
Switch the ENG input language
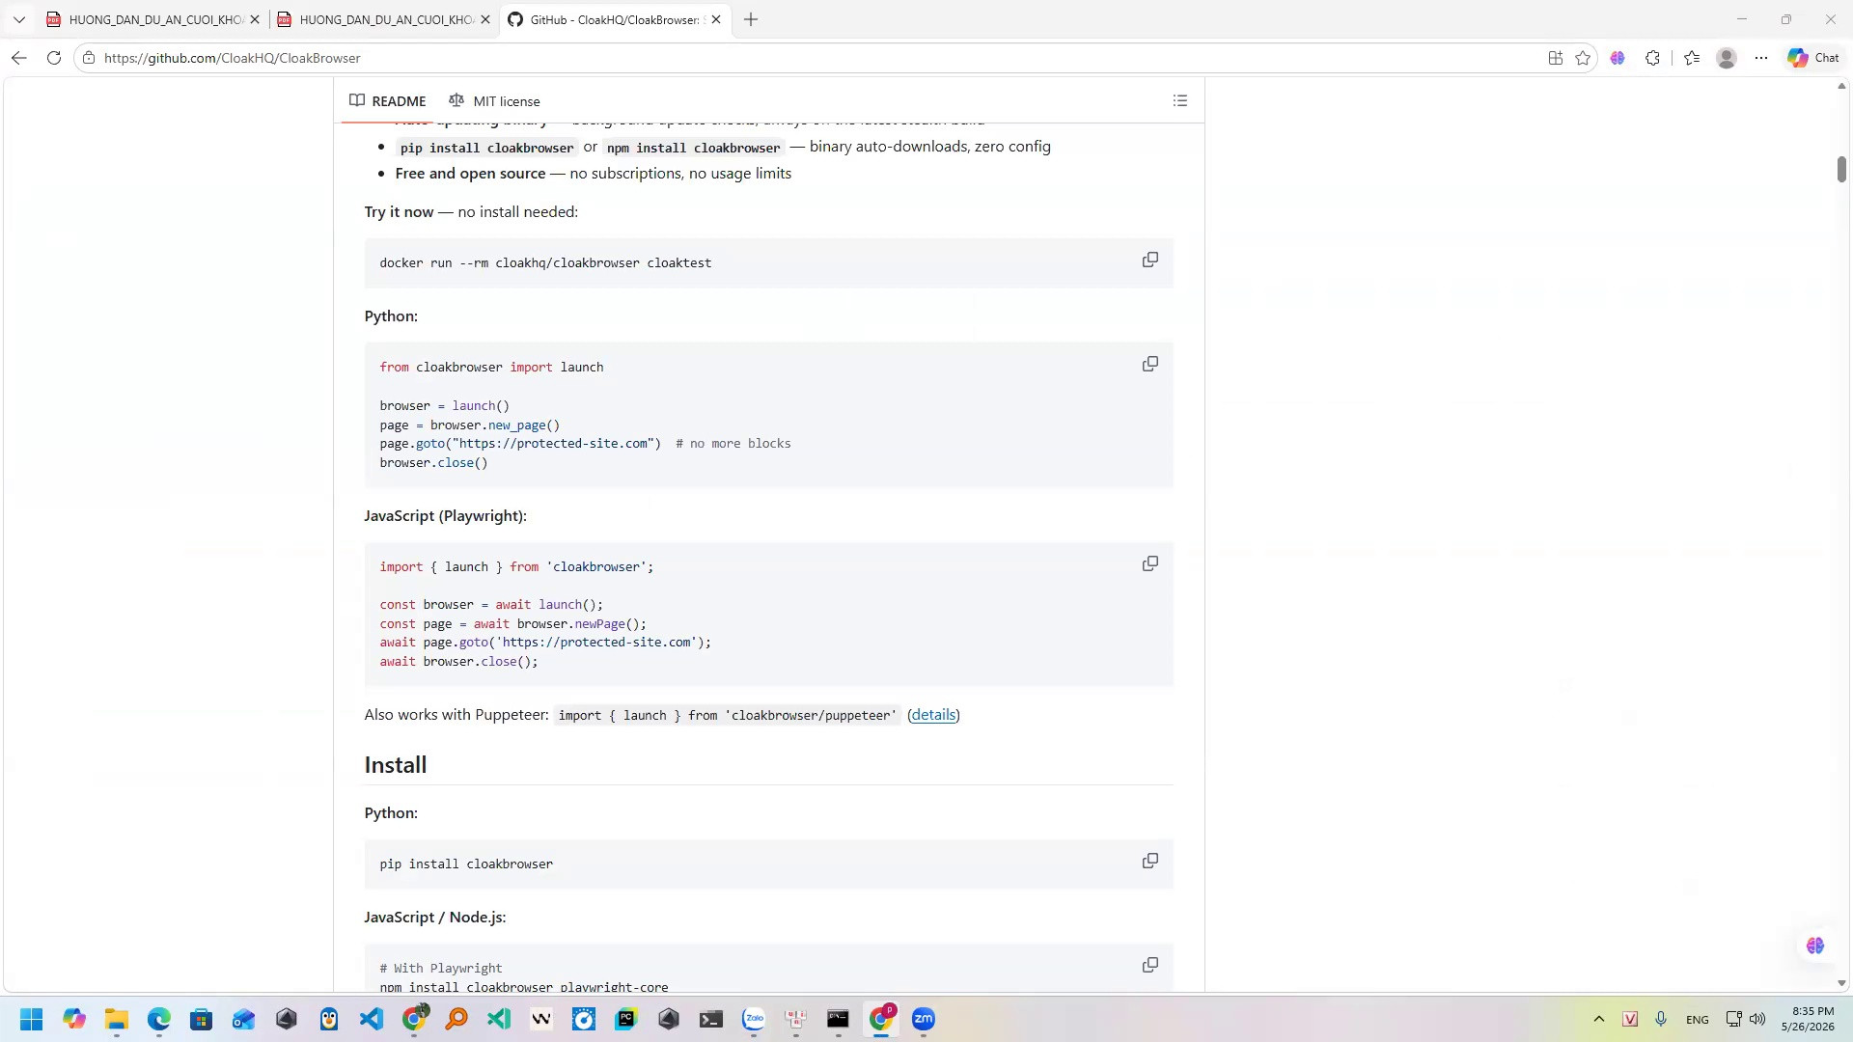pyautogui.click(x=1698, y=1020)
